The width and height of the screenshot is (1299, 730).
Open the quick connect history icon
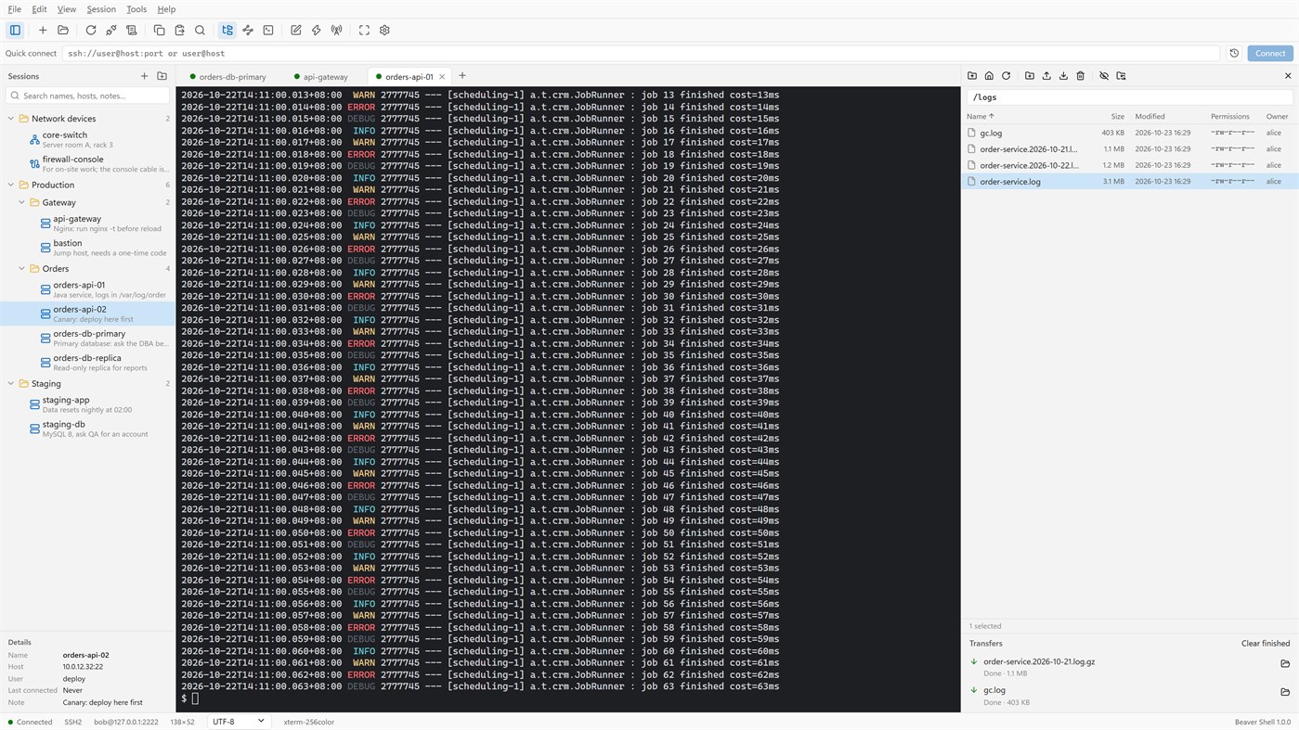pyautogui.click(x=1234, y=54)
